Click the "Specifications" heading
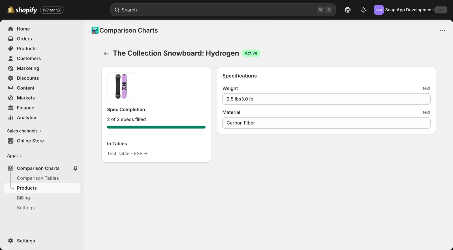453x250 pixels. [x=240, y=76]
